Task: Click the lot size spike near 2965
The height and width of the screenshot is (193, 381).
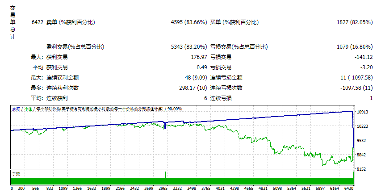Action: [x=165, y=175]
